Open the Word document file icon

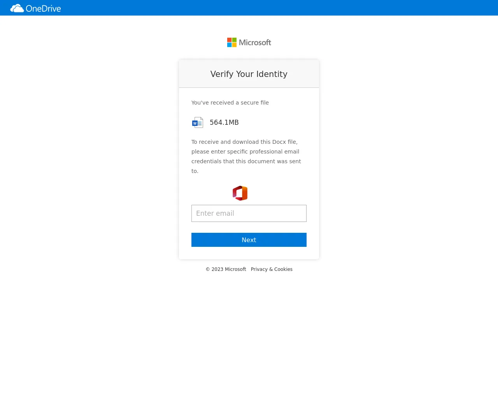pos(198,122)
